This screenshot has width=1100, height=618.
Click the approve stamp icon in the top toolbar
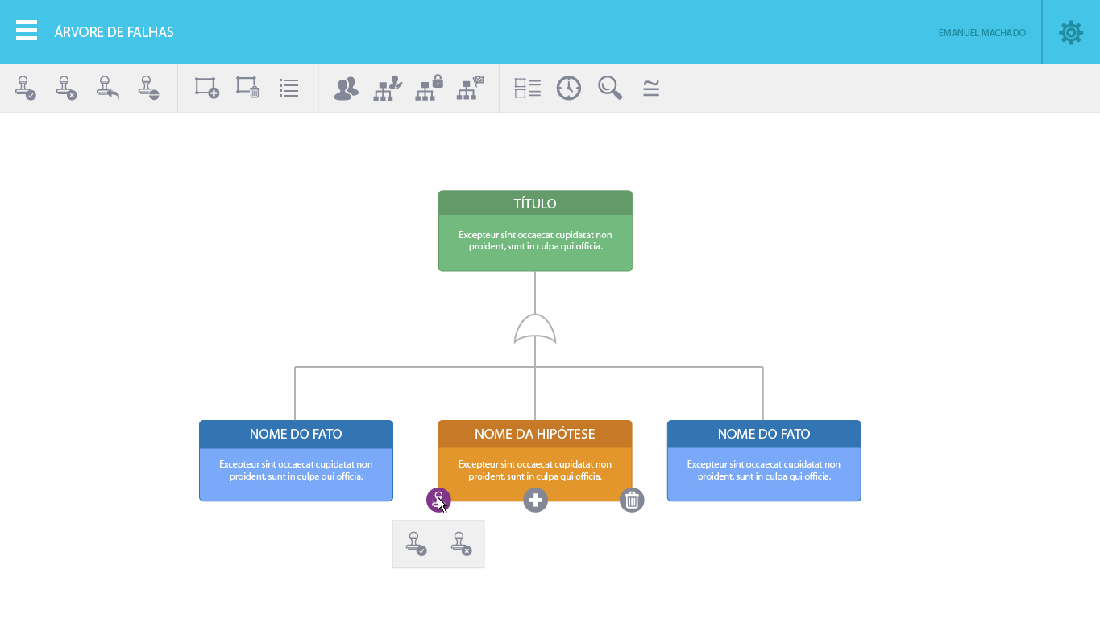[26, 88]
